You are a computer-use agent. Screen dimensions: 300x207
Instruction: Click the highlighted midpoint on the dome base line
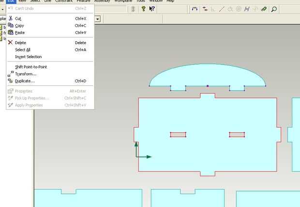point(208,86)
